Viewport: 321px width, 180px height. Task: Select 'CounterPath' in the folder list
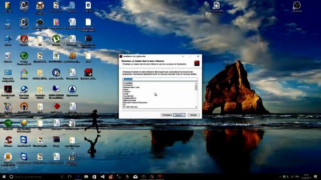[x=128, y=96]
